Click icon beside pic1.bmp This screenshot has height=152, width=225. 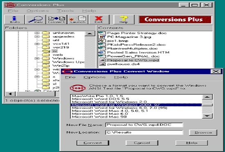click(102, 41)
